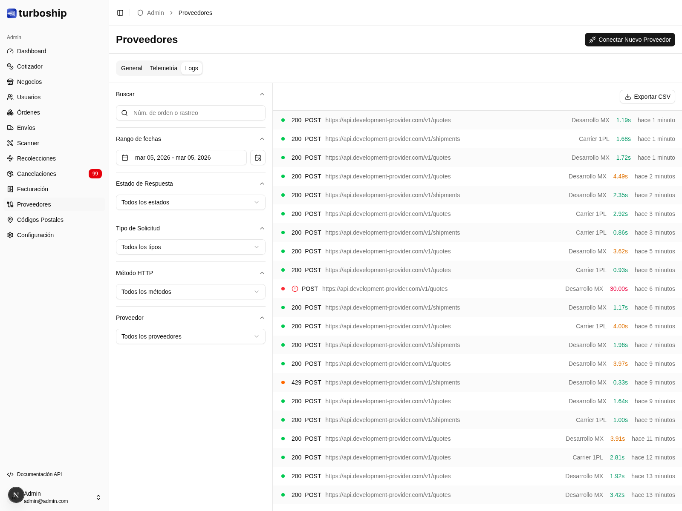
Task: Collapse the 'Tipo de Solicitud' section
Action: [x=262, y=228]
